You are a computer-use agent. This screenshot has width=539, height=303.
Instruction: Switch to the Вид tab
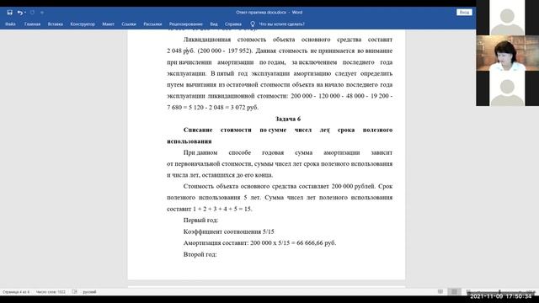[x=214, y=24]
